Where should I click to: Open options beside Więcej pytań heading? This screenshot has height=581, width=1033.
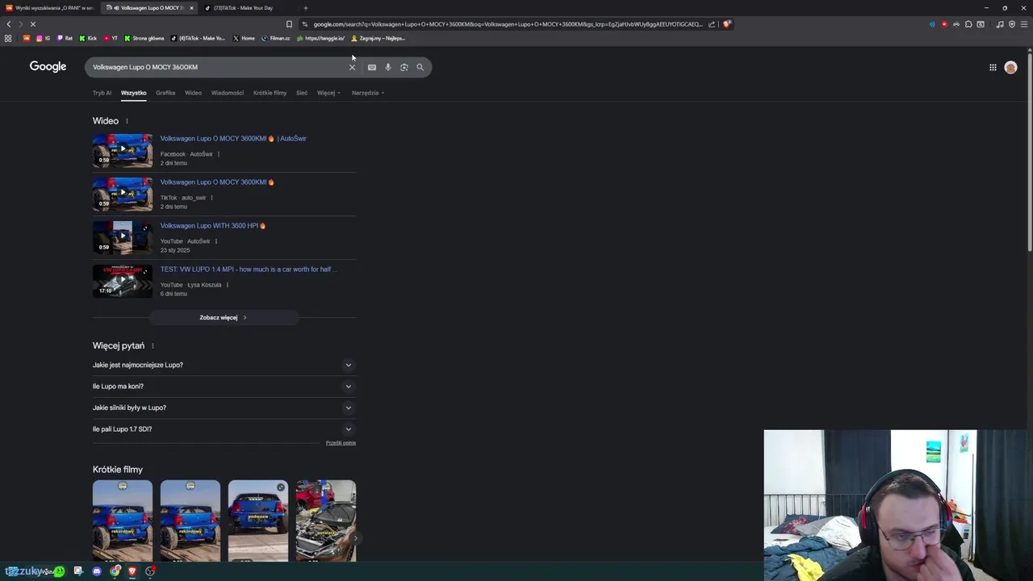(x=153, y=346)
